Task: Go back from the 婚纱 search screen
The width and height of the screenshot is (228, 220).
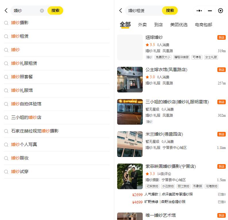Action: tap(6, 10)
